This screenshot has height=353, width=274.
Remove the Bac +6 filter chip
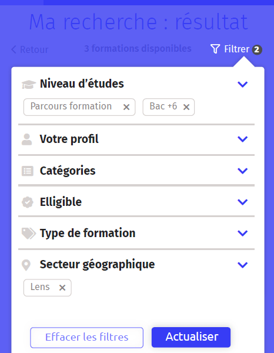186,107
